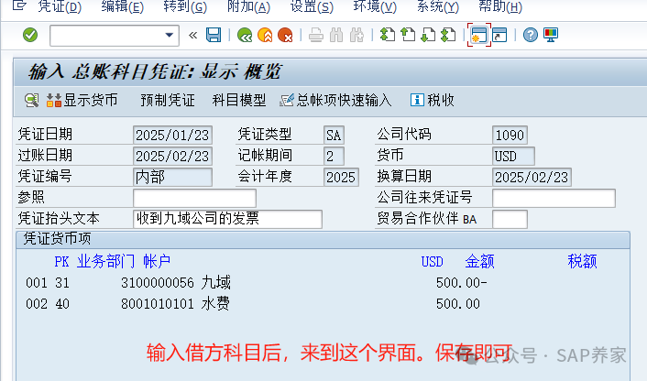
Task: Open the 附加(A) menu
Action: pyautogui.click(x=249, y=6)
